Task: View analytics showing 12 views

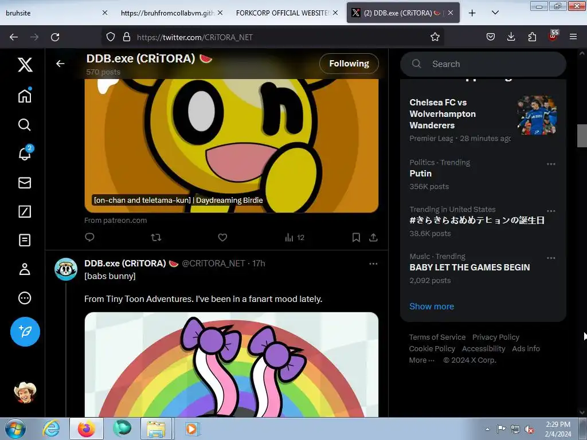Action: click(295, 238)
